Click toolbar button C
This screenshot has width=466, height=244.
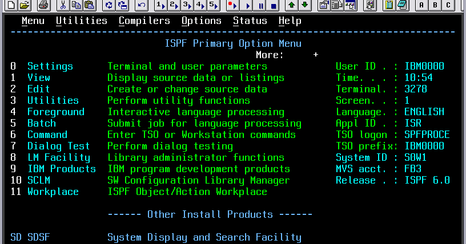click(448, 5)
